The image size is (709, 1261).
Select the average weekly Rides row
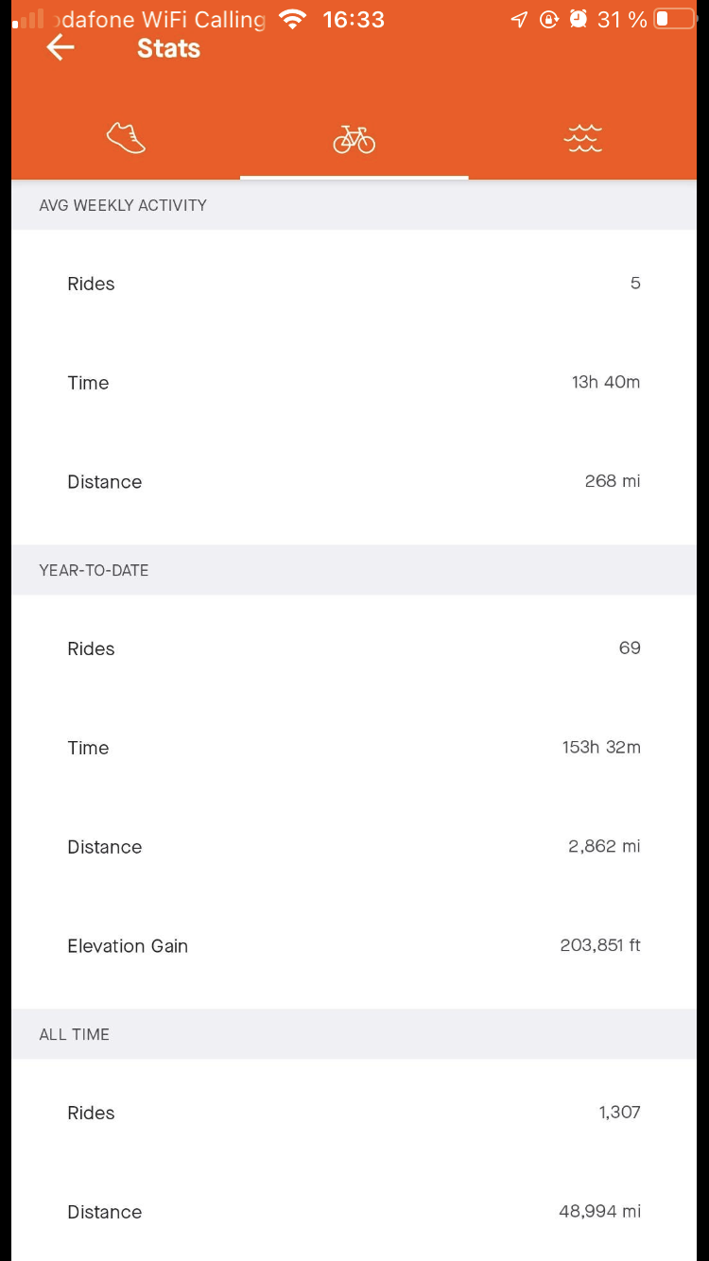(354, 284)
